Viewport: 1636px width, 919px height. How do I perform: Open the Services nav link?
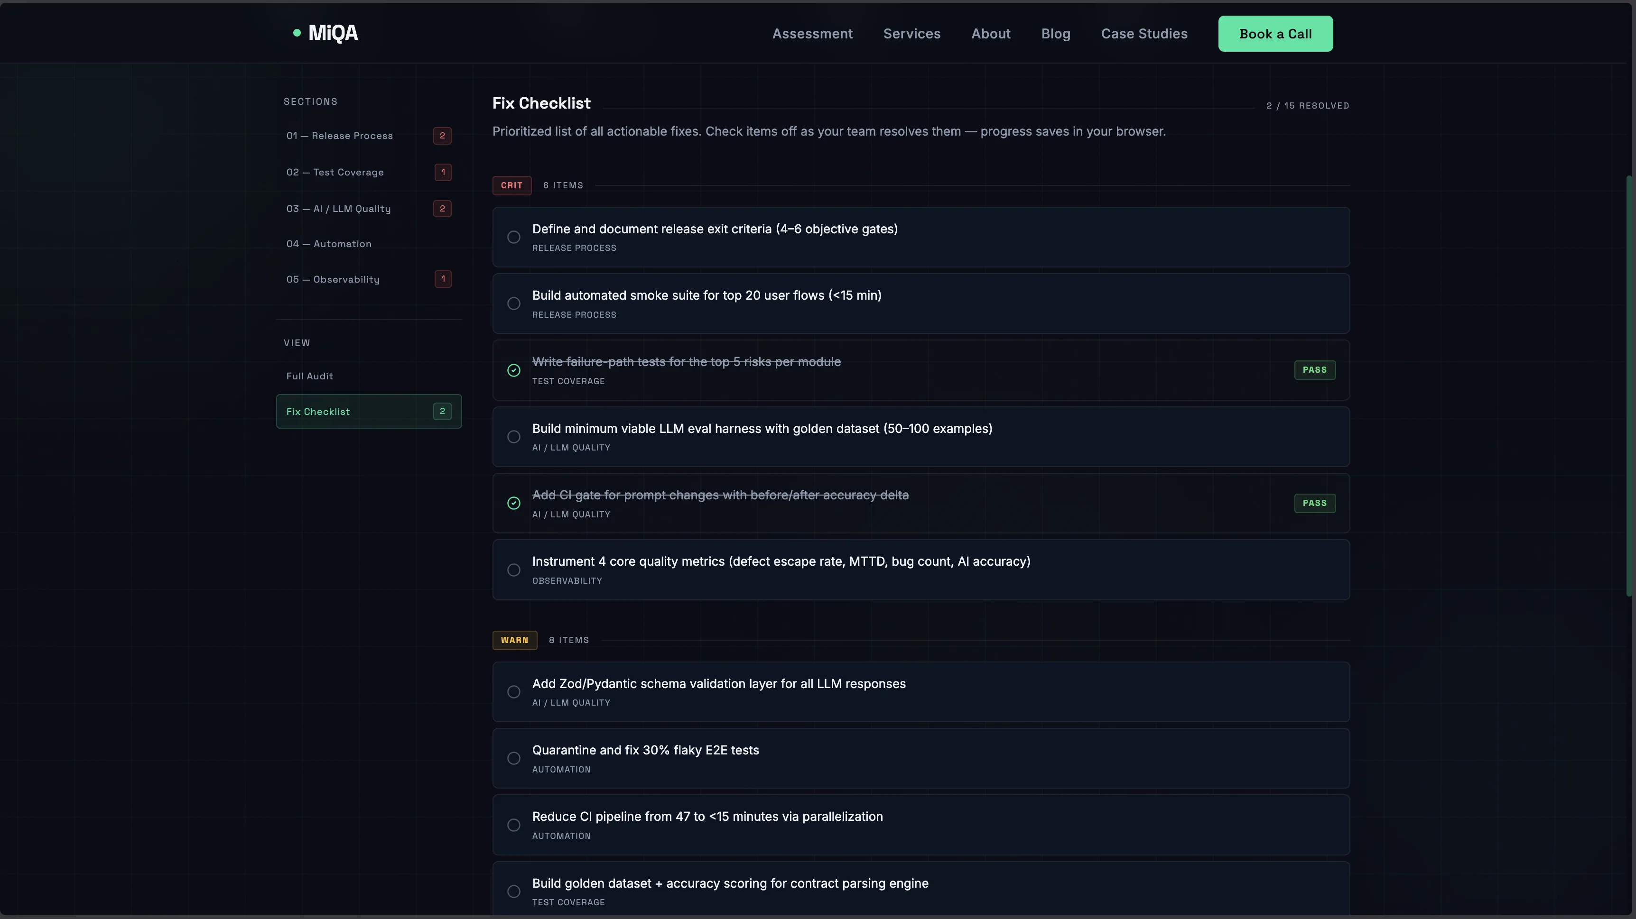(x=911, y=34)
